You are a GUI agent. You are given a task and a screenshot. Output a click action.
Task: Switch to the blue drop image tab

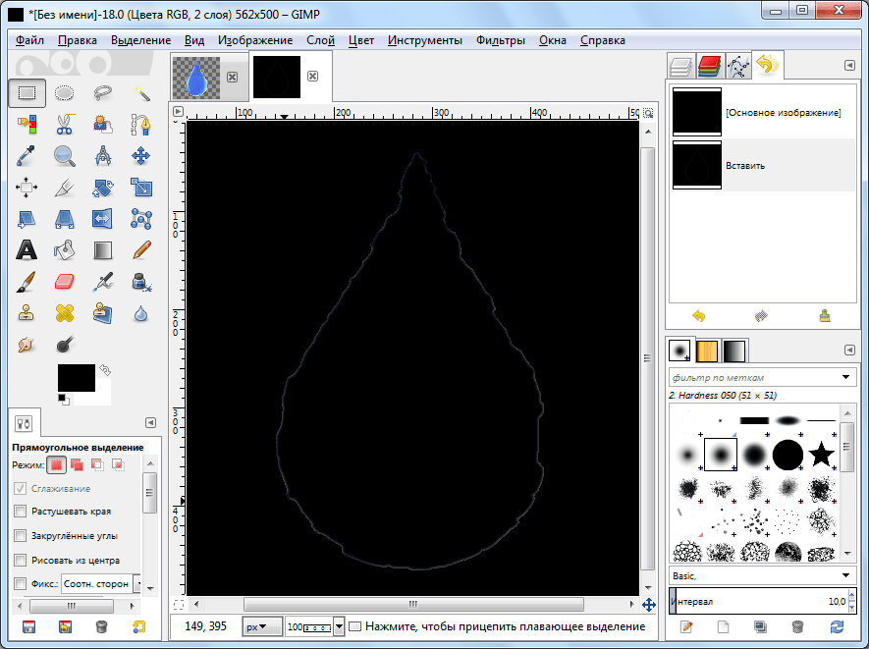click(196, 77)
